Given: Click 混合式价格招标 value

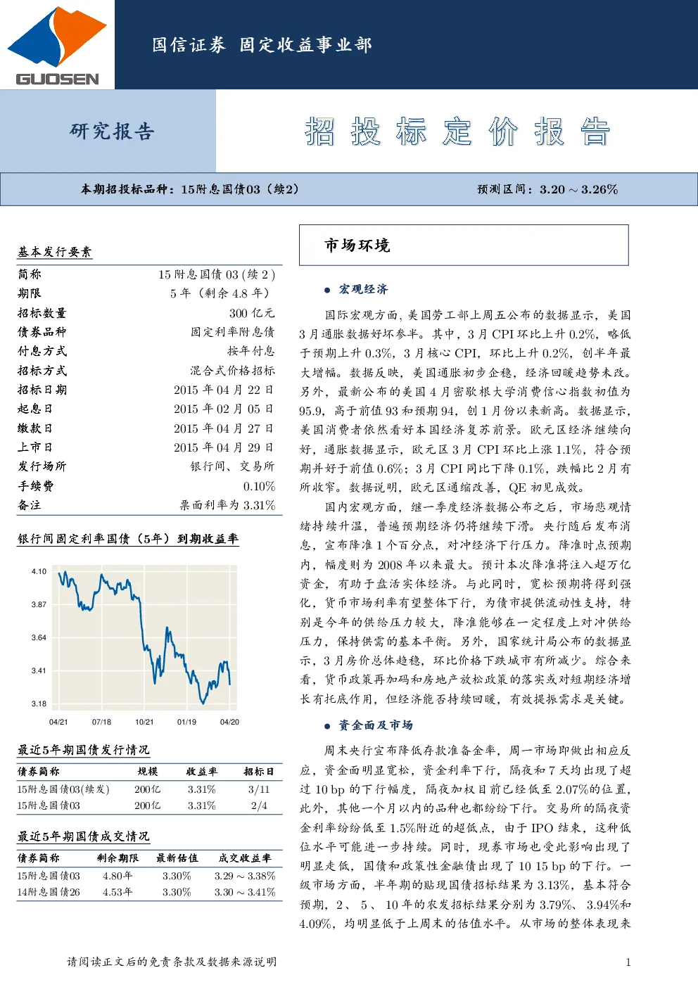Looking at the screenshot, I should 232,371.
